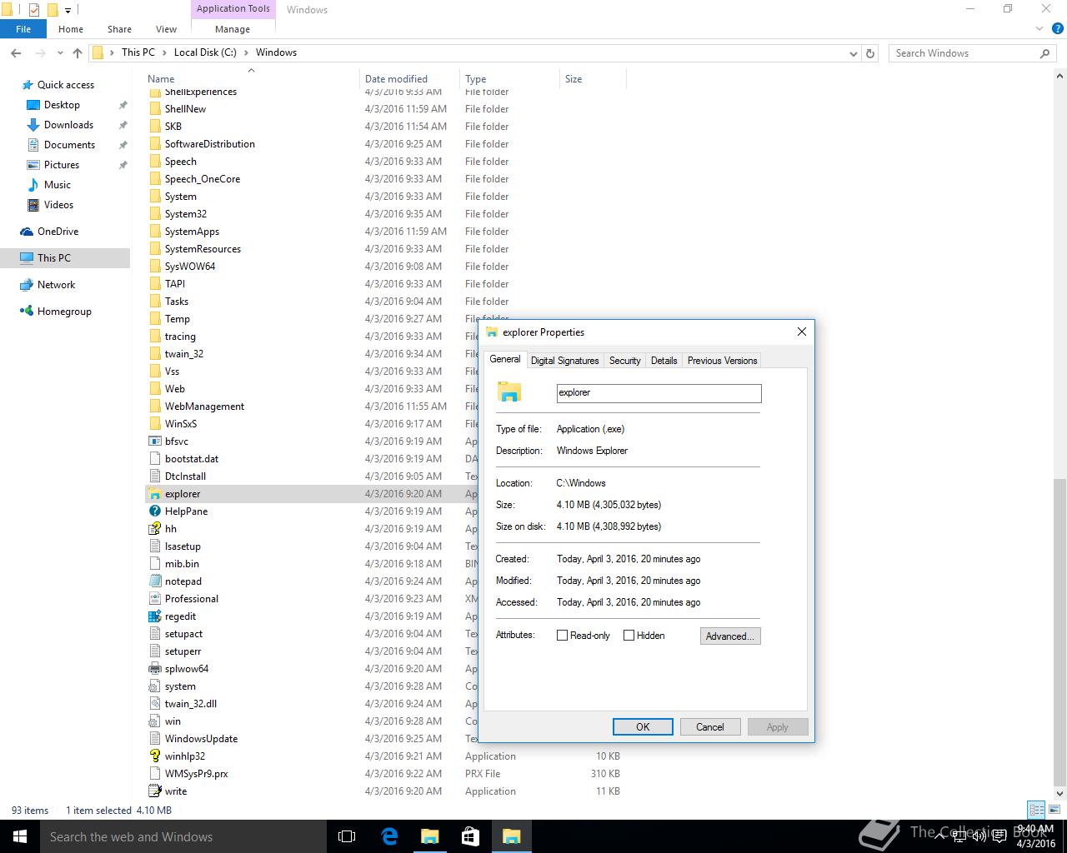The width and height of the screenshot is (1067, 853).
Task: Enable the Read-only attribute checkbox
Action: 562,636
